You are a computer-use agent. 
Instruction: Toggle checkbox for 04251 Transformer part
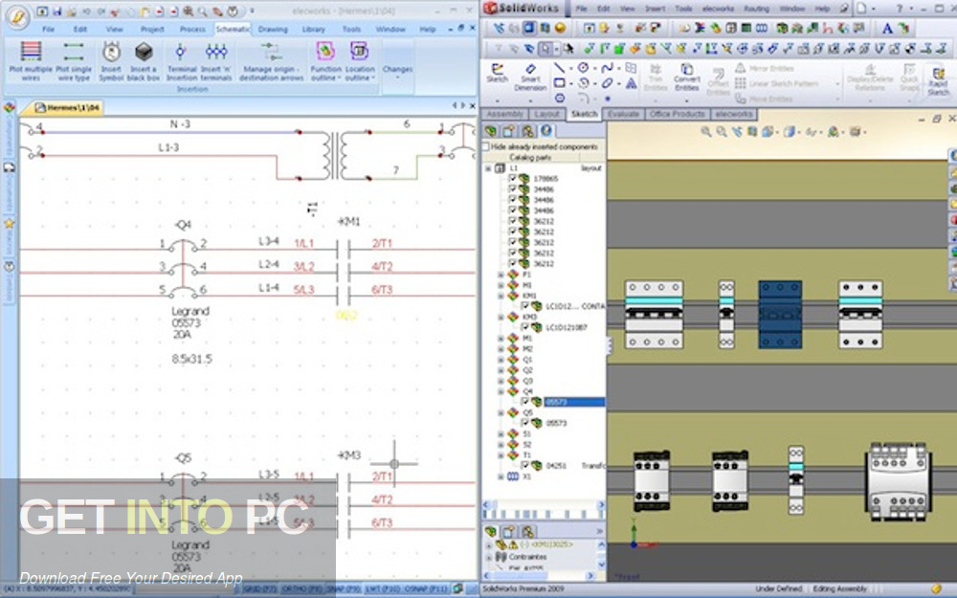[524, 466]
